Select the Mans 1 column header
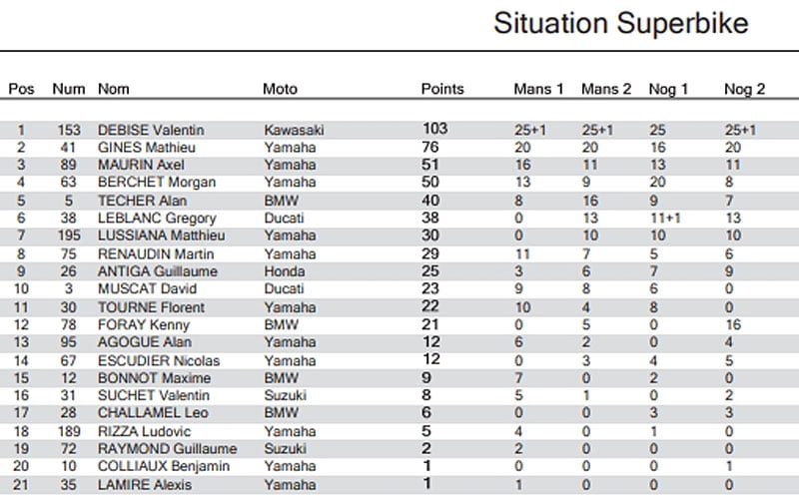The height and width of the screenshot is (496, 799). (x=538, y=89)
